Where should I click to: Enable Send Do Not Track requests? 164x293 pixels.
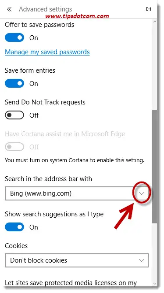[14, 115]
